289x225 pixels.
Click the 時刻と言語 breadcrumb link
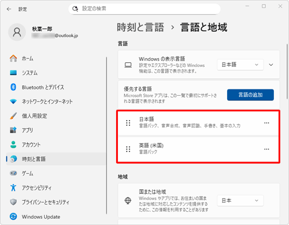pos(140,27)
